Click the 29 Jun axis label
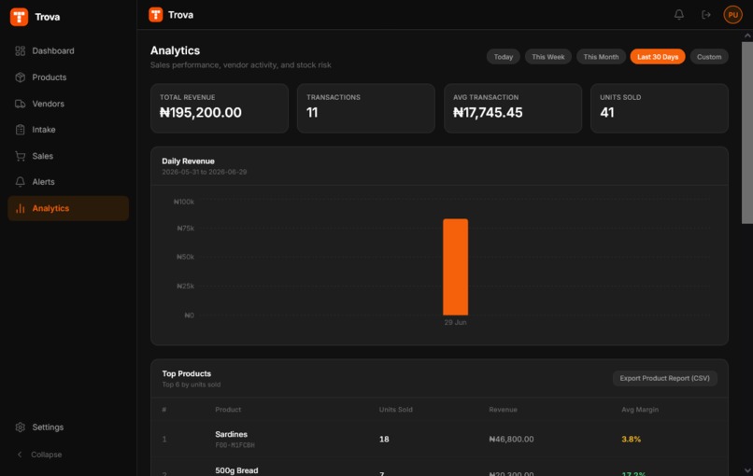The width and height of the screenshot is (753, 476). (x=455, y=322)
